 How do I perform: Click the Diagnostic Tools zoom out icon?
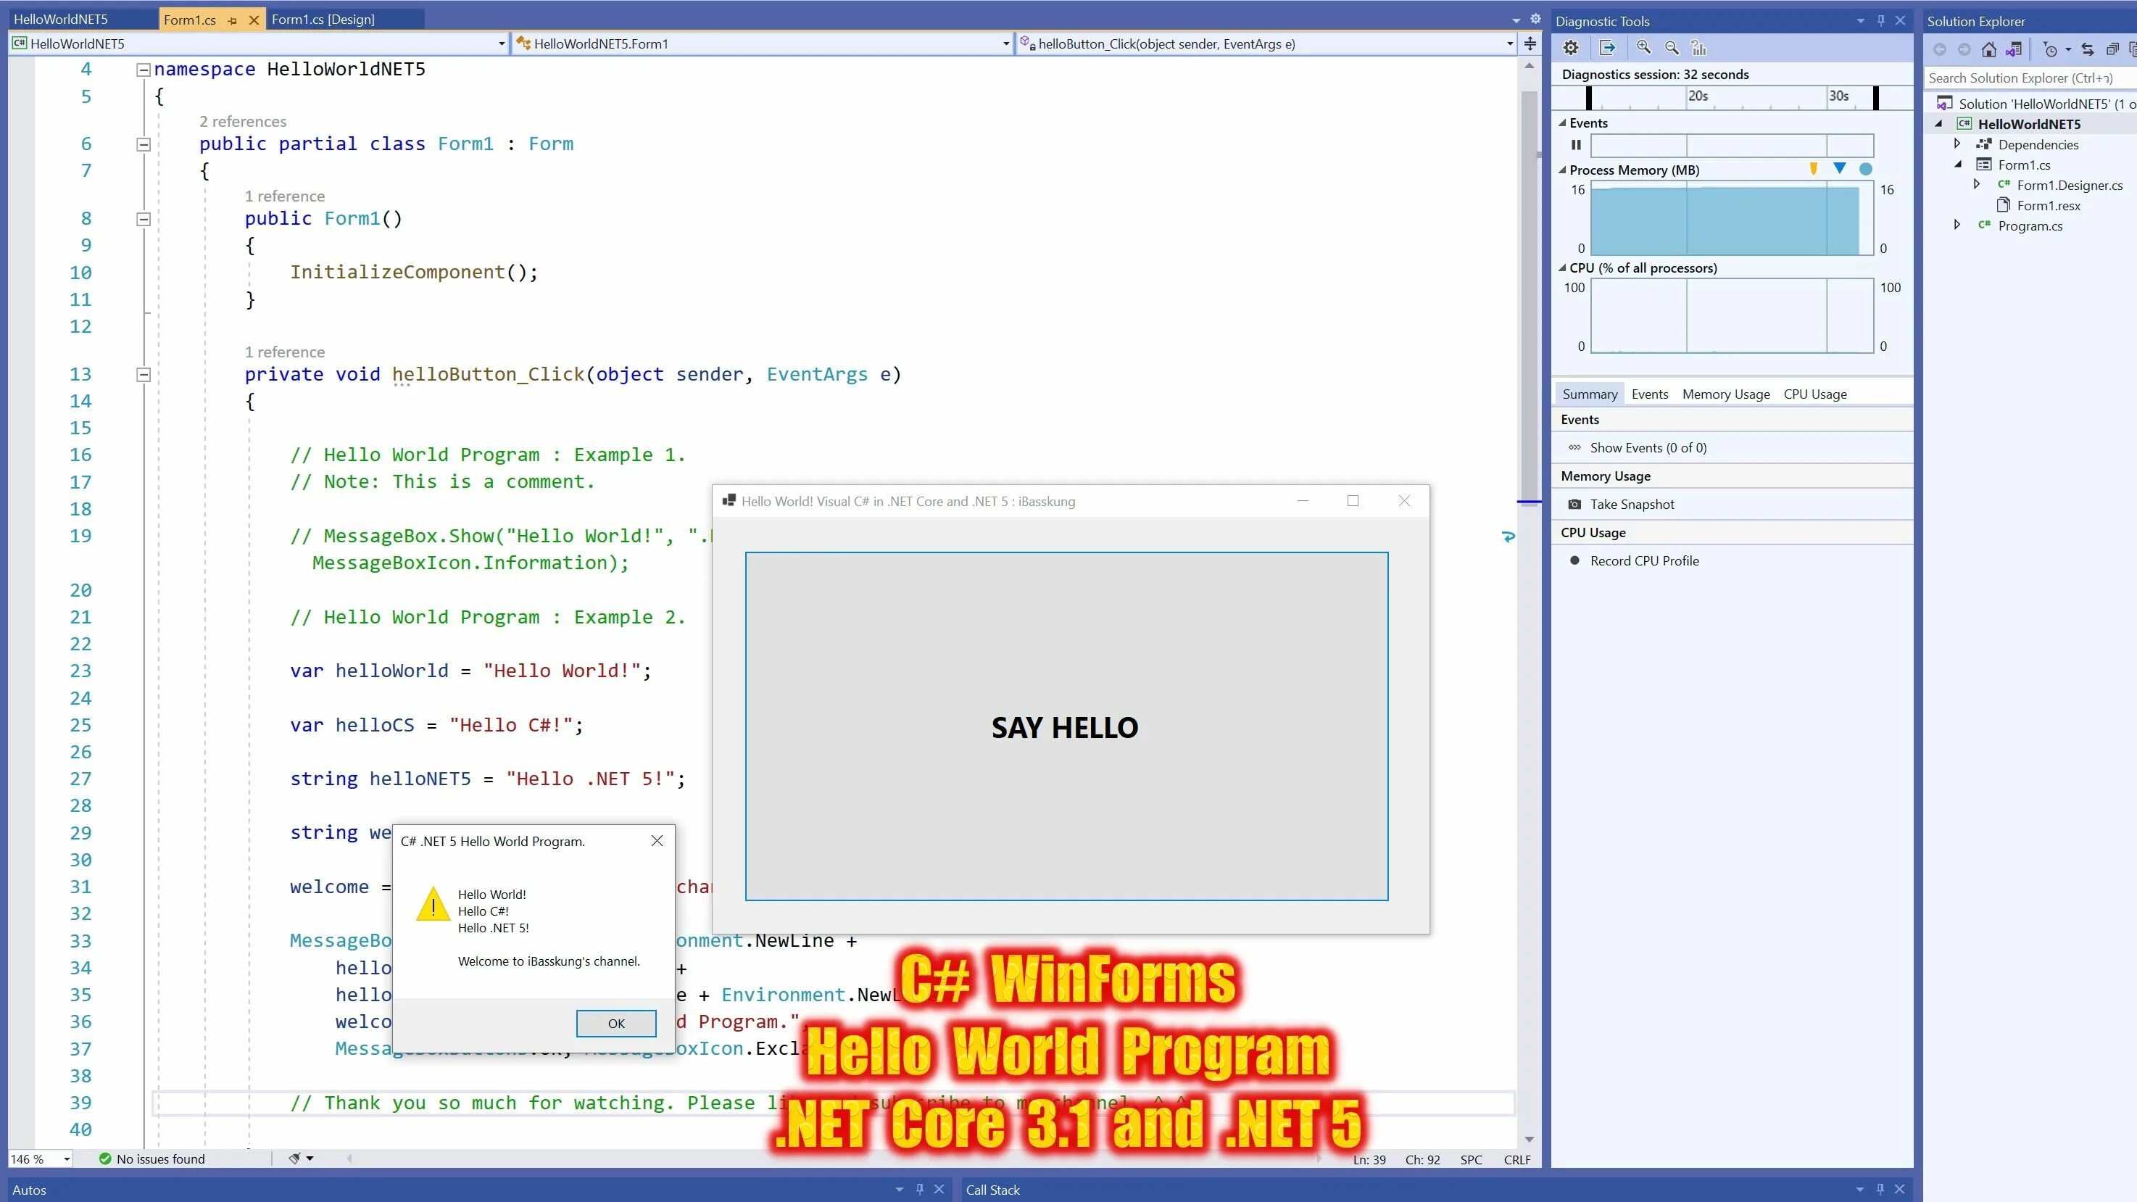click(x=1672, y=48)
